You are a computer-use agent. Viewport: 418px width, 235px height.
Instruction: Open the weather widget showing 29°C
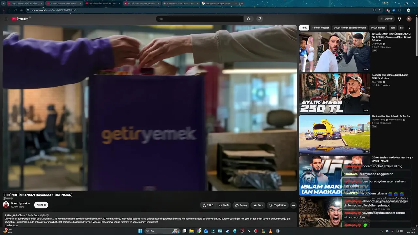tap(8, 231)
